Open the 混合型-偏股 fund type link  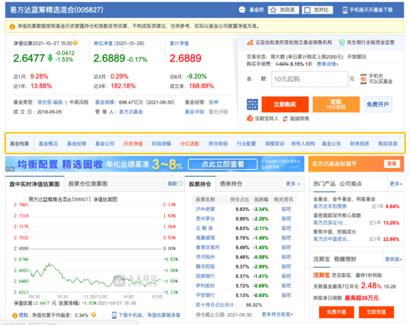[50, 102]
